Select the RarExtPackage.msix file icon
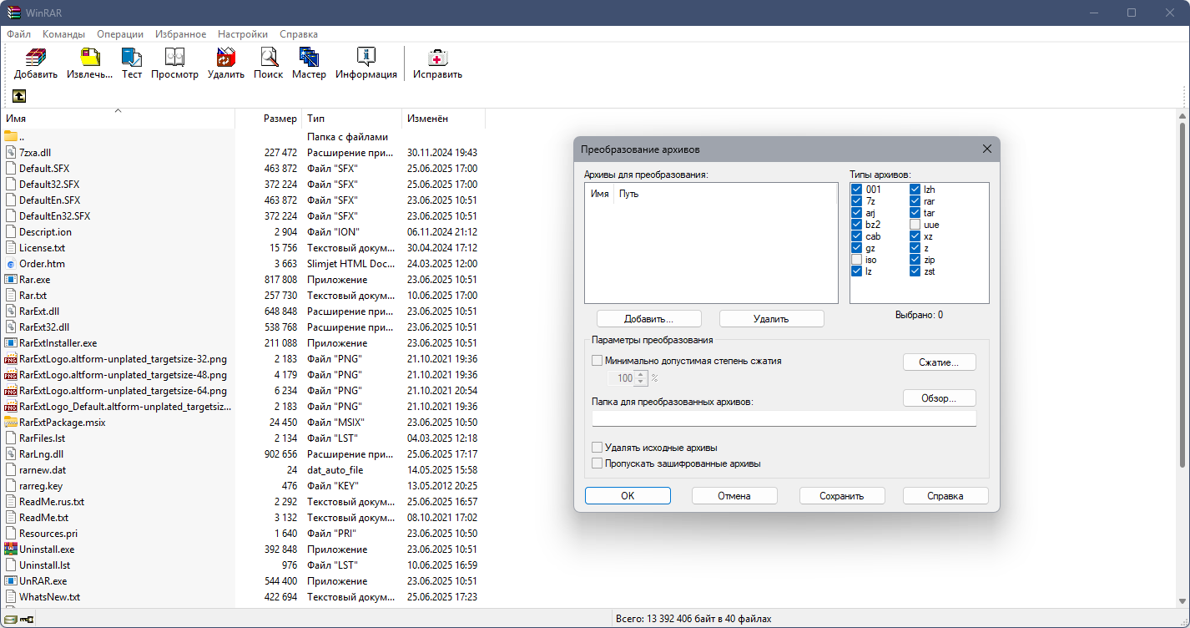Image resolution: width=1190 pixels, height=628 pixels. click(11, 422)
